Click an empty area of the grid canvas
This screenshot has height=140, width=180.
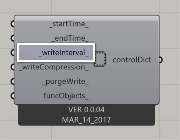[x=170, y=101]
